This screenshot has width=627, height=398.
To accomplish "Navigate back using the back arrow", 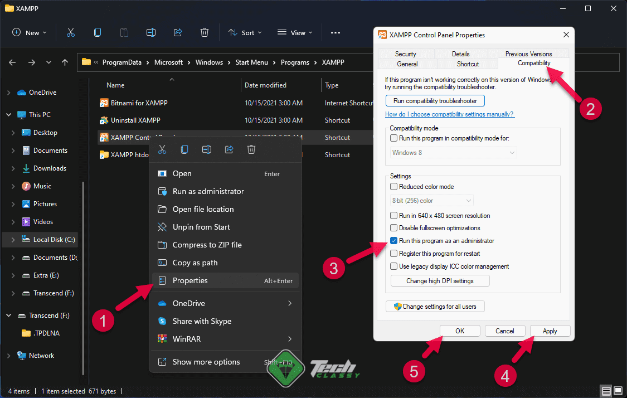I will pyautogui.click(x=12, y=62).
